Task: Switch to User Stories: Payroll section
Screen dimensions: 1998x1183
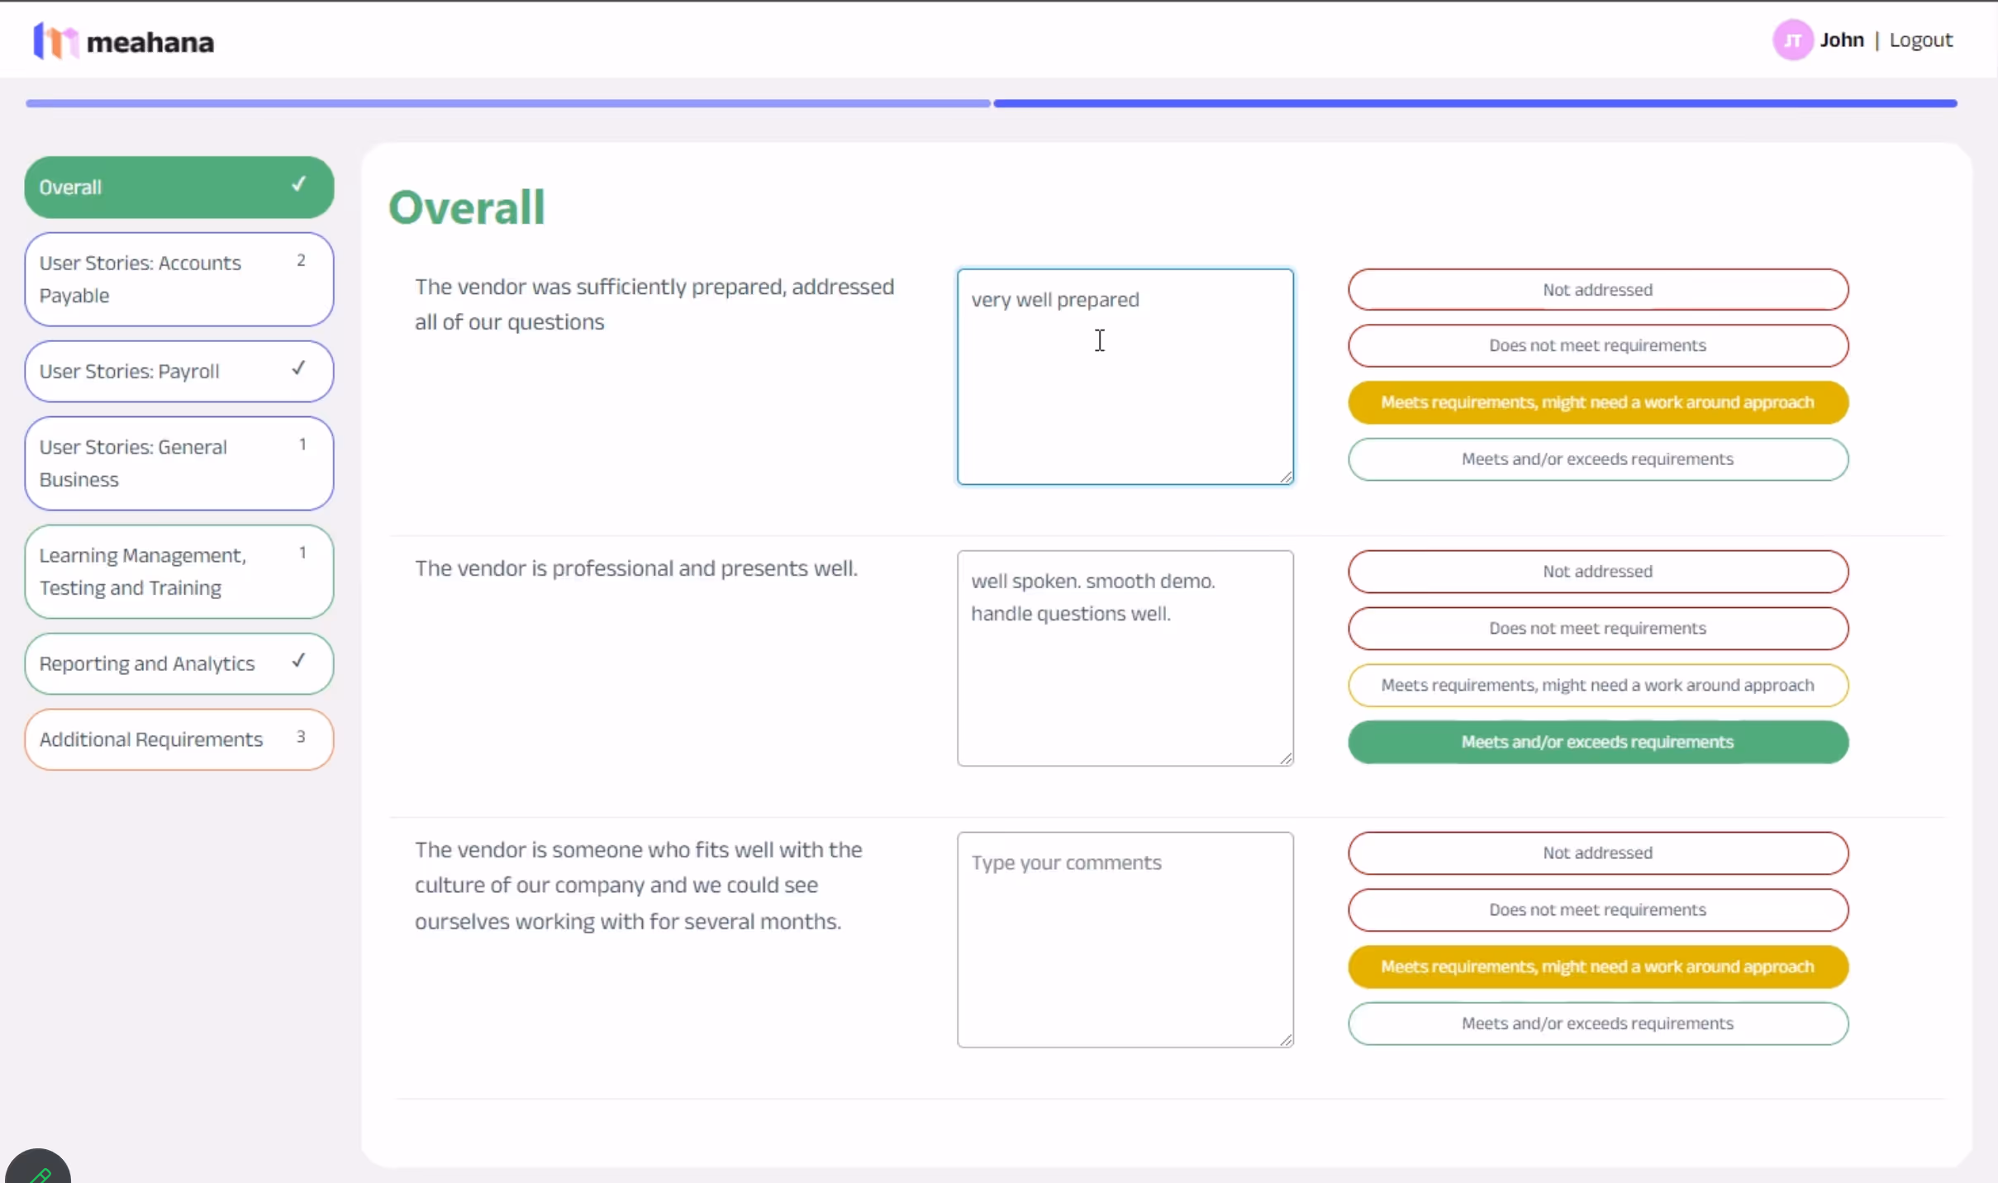Action: coord(179,371)
